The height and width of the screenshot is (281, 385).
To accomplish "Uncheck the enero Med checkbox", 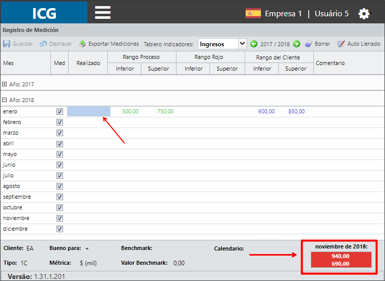I will click(60, 111).
